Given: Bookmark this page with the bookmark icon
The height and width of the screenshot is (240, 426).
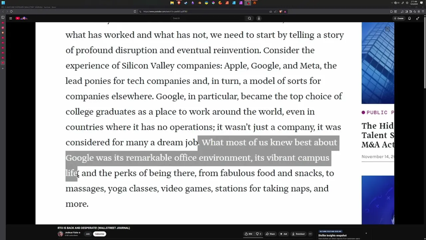Looking at the screenshot, I should tap(135, 11).
